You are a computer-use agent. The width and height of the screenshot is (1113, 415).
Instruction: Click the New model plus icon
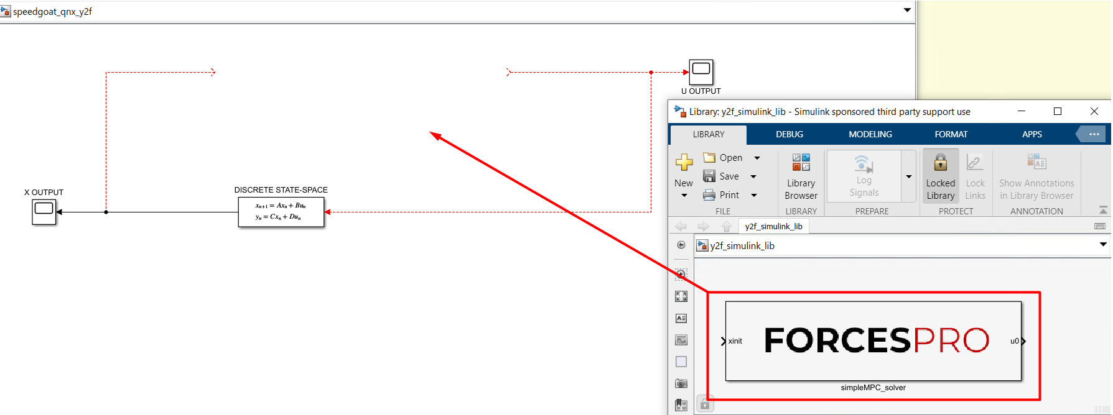(x=684, y=163)
